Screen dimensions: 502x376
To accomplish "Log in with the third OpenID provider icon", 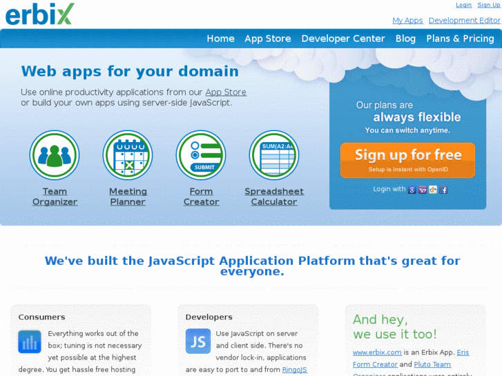I will pos(433,190).
